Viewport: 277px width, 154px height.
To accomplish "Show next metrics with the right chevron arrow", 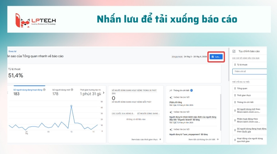I will pos(103,93).
